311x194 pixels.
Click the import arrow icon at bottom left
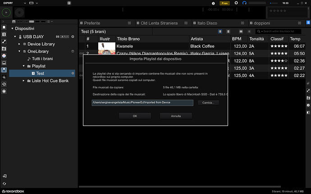4,176
